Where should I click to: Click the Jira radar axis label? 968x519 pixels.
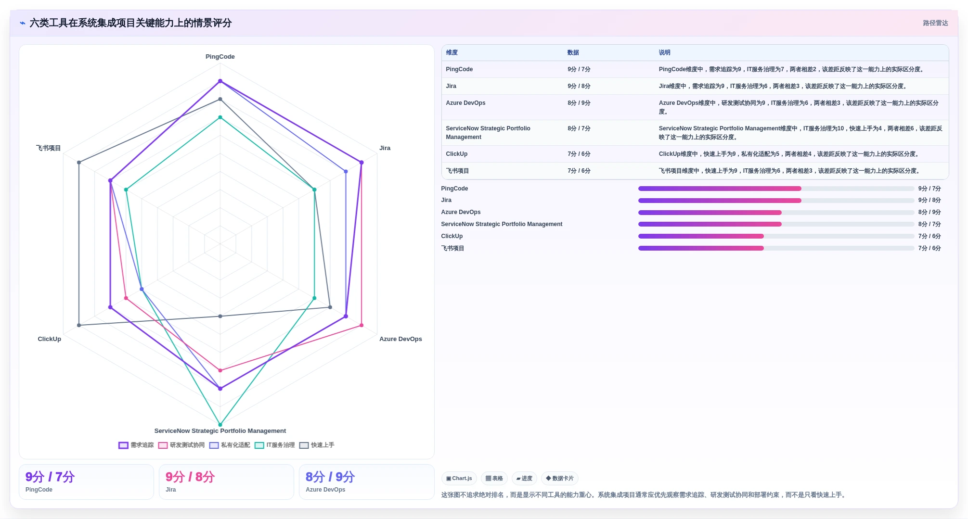[385, 148]
